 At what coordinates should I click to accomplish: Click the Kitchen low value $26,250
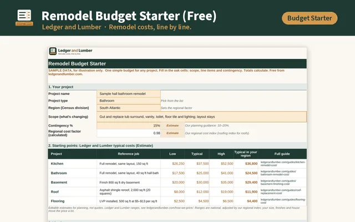(x=178, y=164)
